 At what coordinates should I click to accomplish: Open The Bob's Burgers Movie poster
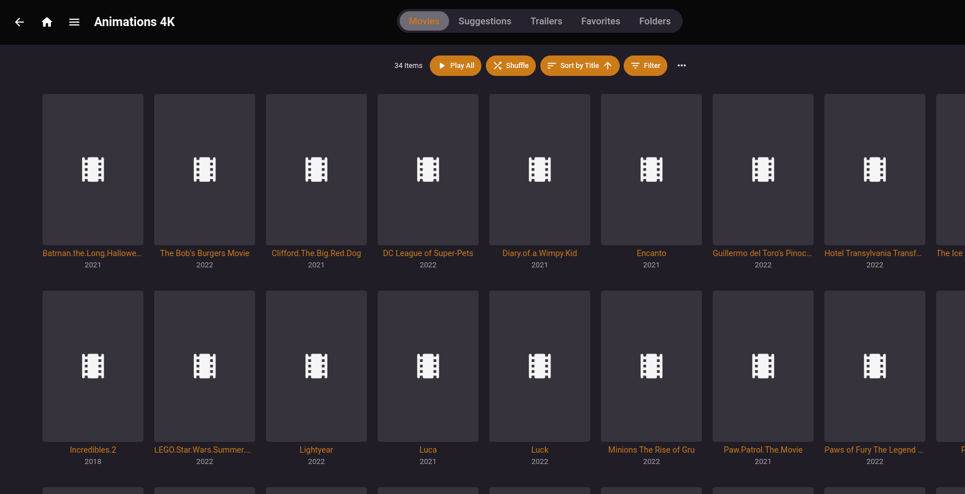tap(205, 169)
